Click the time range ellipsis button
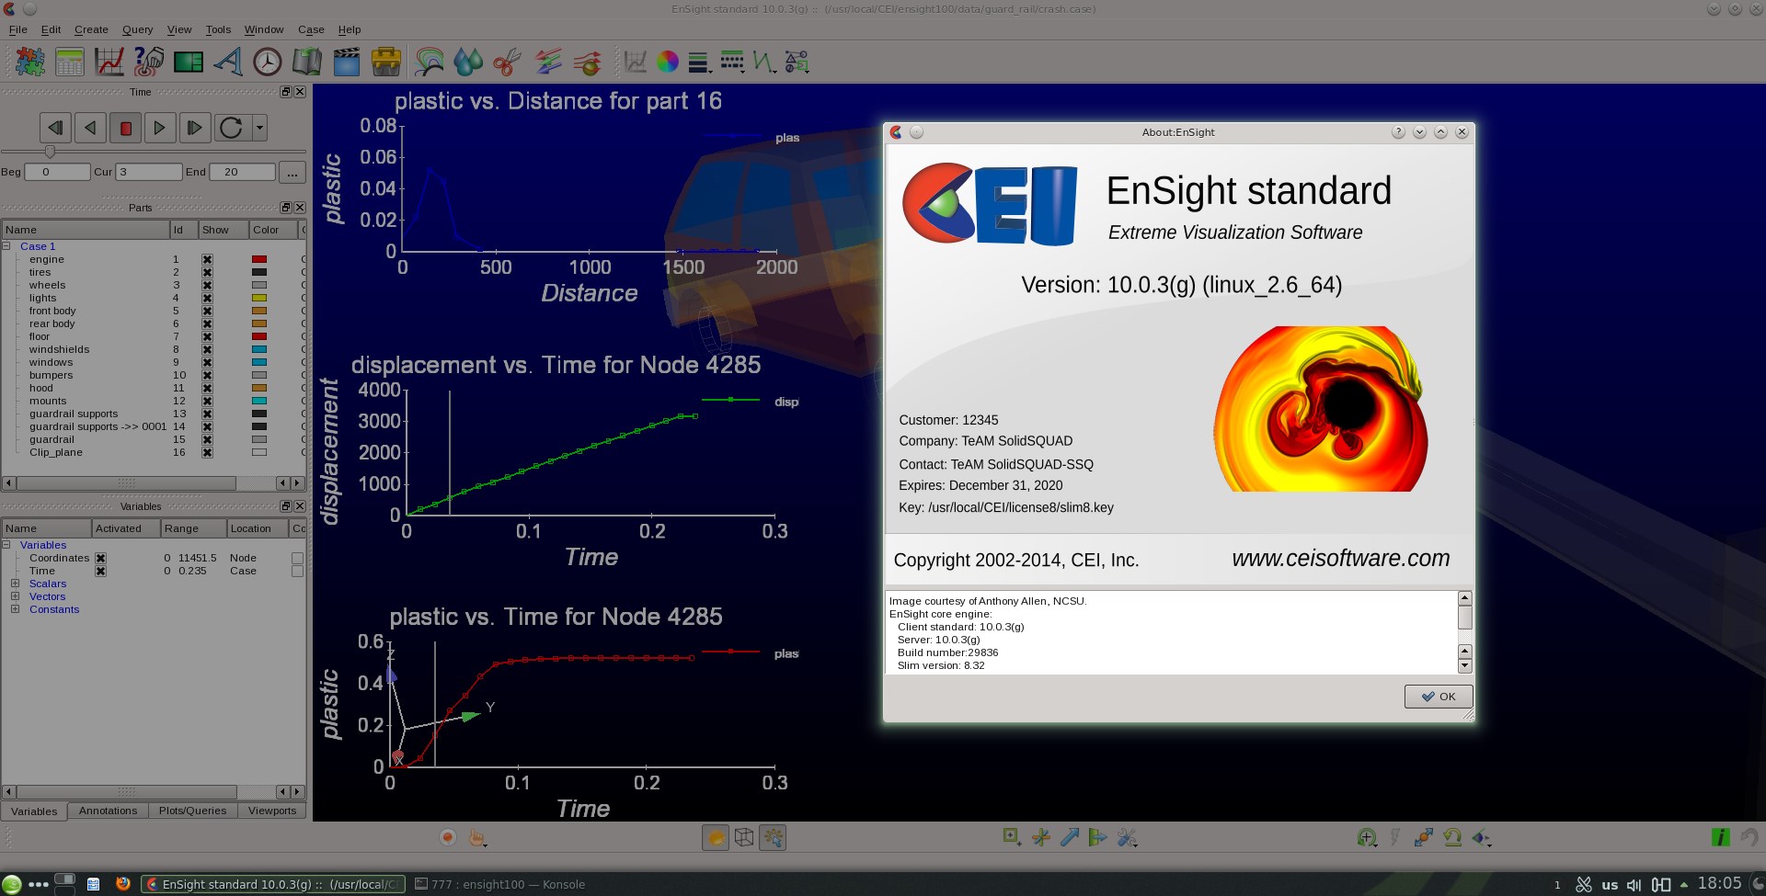Image resolution: width=1766 pixels, height=896 pixels. click(292, 172)
